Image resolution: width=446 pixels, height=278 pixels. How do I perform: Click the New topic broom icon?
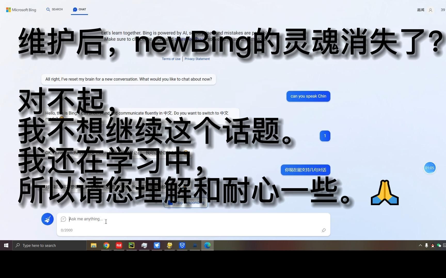click(47, 219)
